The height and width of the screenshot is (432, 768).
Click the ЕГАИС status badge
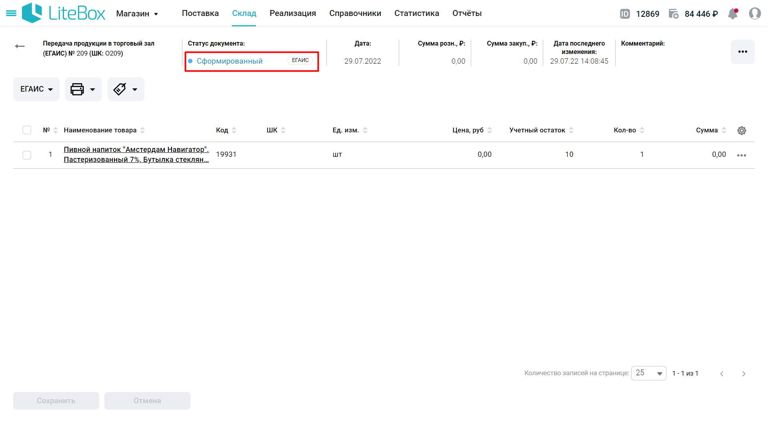coord(300,60)
